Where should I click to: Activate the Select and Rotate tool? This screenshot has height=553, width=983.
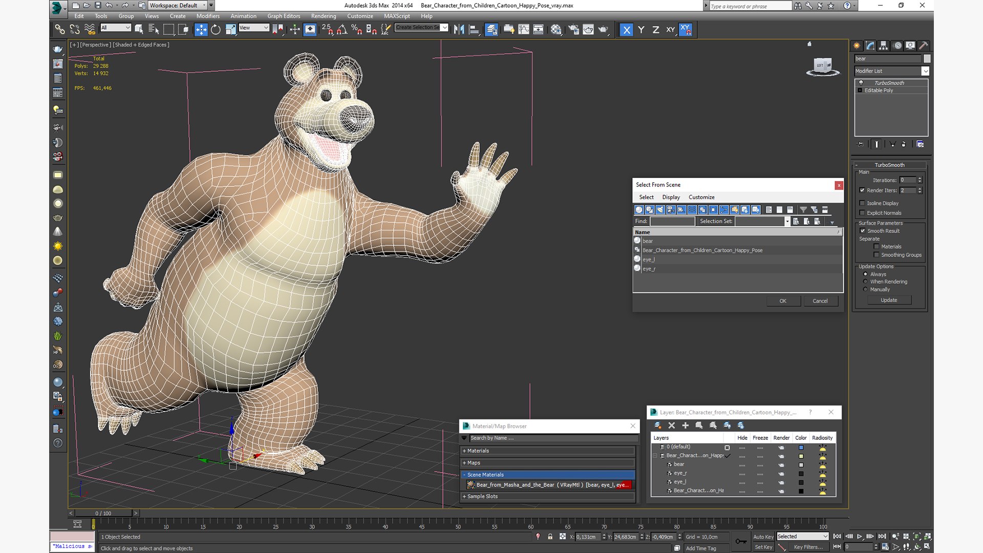(216, 30)
